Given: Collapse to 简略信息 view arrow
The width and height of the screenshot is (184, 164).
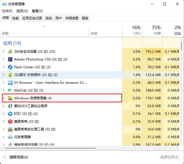Looking at the screenshot, I should pos(5,157).
